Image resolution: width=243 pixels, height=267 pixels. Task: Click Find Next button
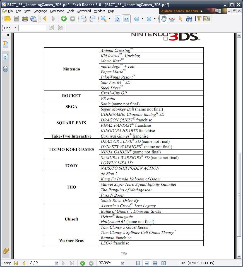(x=60, y=28)
